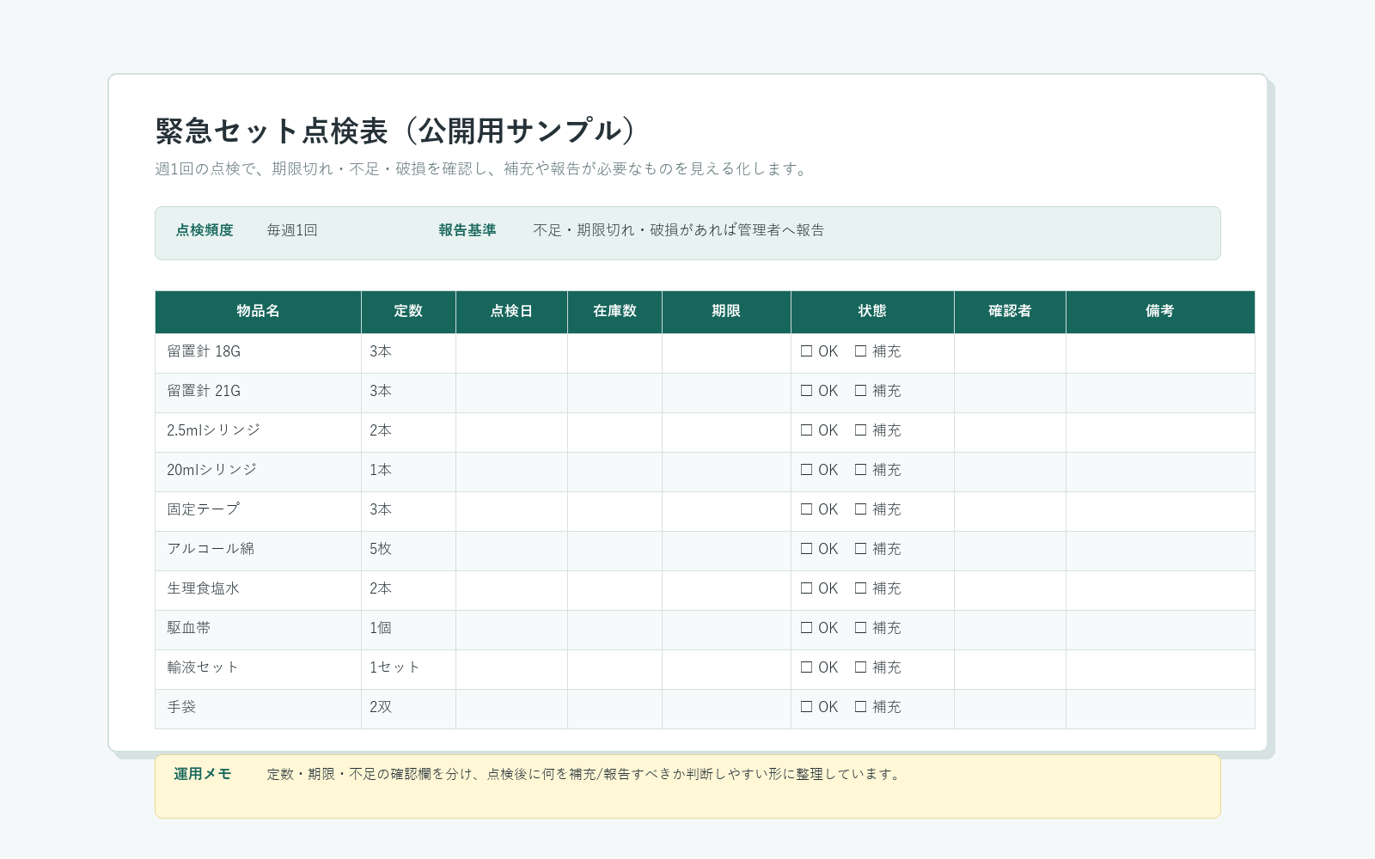Click the 毎週1回 value
1375x859 pixels.
292,230
